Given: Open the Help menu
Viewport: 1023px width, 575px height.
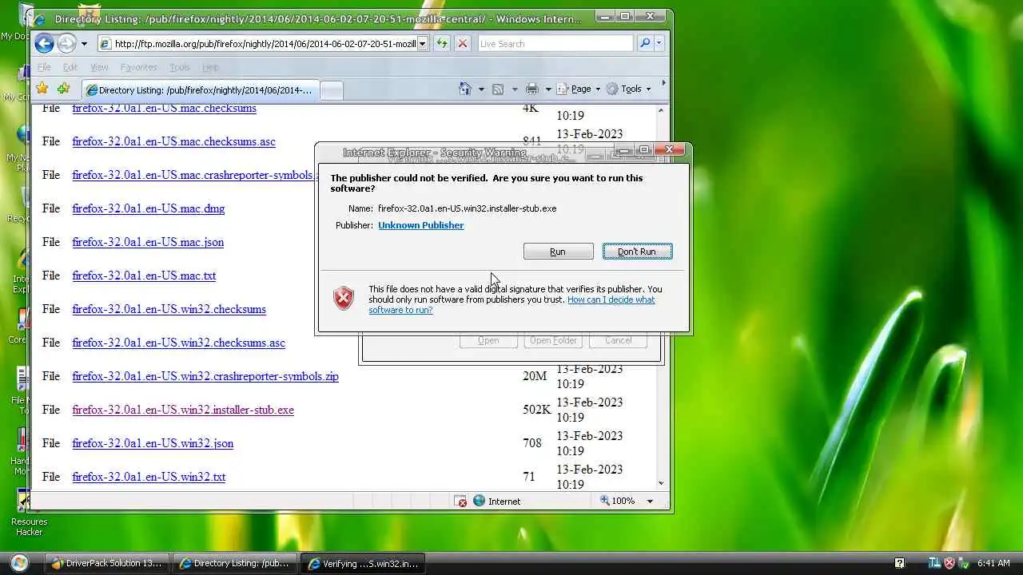Looking at the screenshot, I should pos(210,67).
